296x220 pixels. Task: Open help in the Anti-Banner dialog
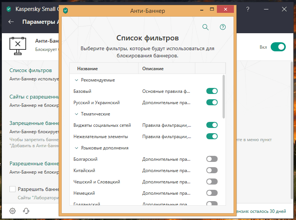click(x=223, y=27)
